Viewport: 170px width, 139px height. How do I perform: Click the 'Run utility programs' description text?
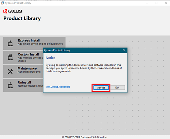(x=29, y=72)
